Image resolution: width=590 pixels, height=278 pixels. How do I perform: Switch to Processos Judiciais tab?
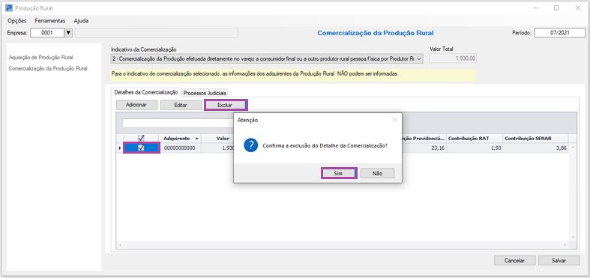(205, 93)
